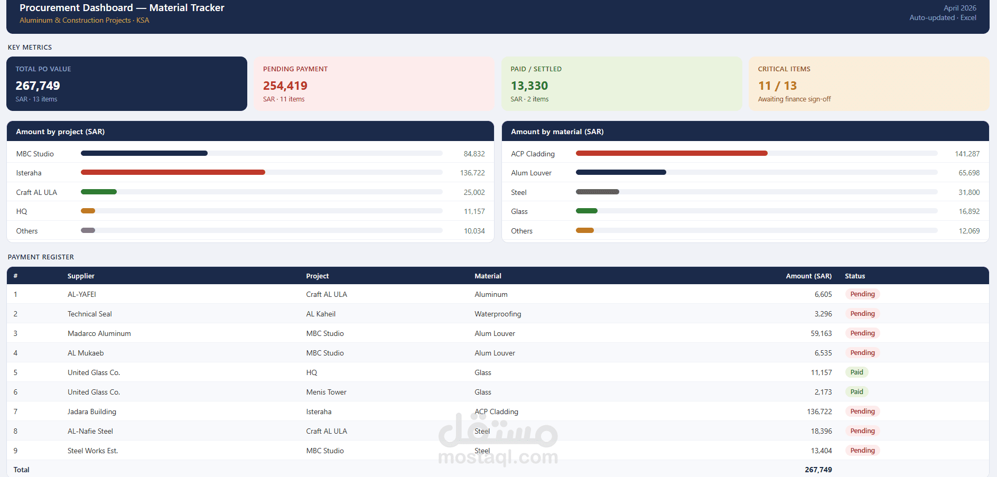
Task: Click the Paid / Settled card
Action: [x=621, y=83]
